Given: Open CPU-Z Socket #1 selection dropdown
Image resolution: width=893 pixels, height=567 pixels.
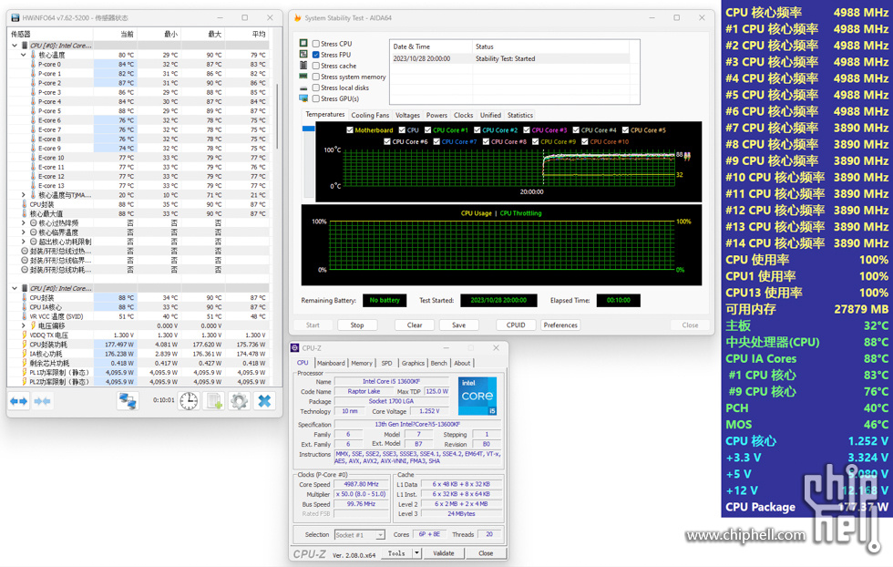Looking at the screenshot, I should point(381,535).
